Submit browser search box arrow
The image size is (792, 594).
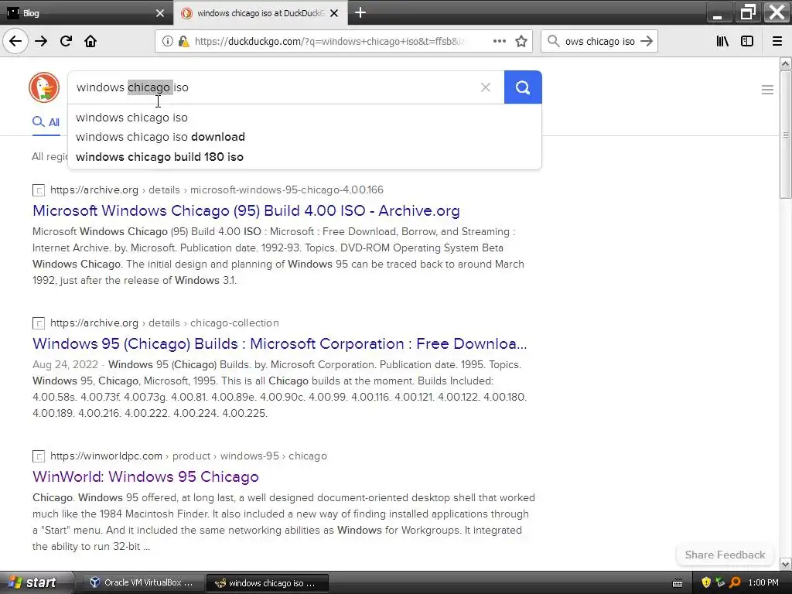tap(647, 41)
